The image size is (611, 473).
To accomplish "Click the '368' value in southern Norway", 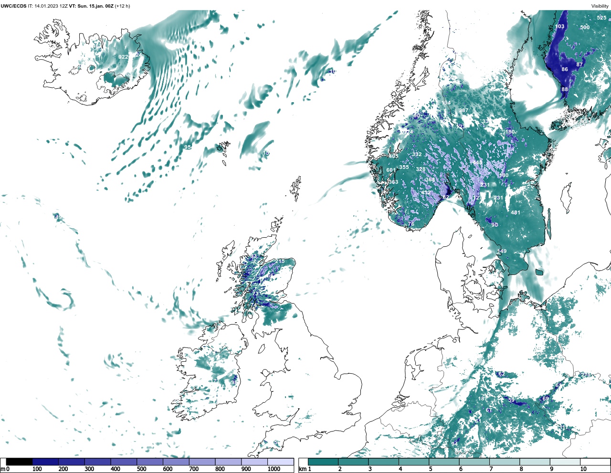I will point(431,180).
